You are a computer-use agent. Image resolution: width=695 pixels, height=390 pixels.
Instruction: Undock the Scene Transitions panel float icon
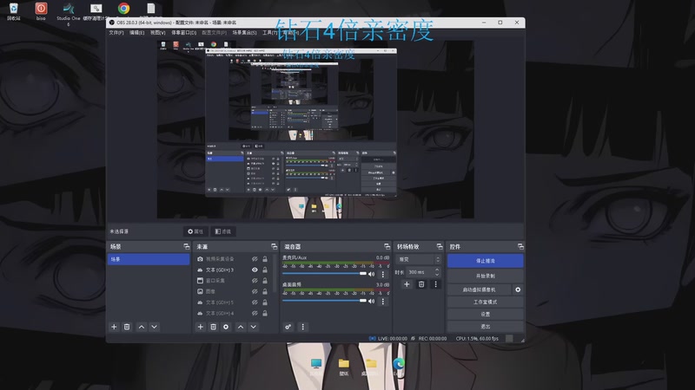click(x=440, y=247)
